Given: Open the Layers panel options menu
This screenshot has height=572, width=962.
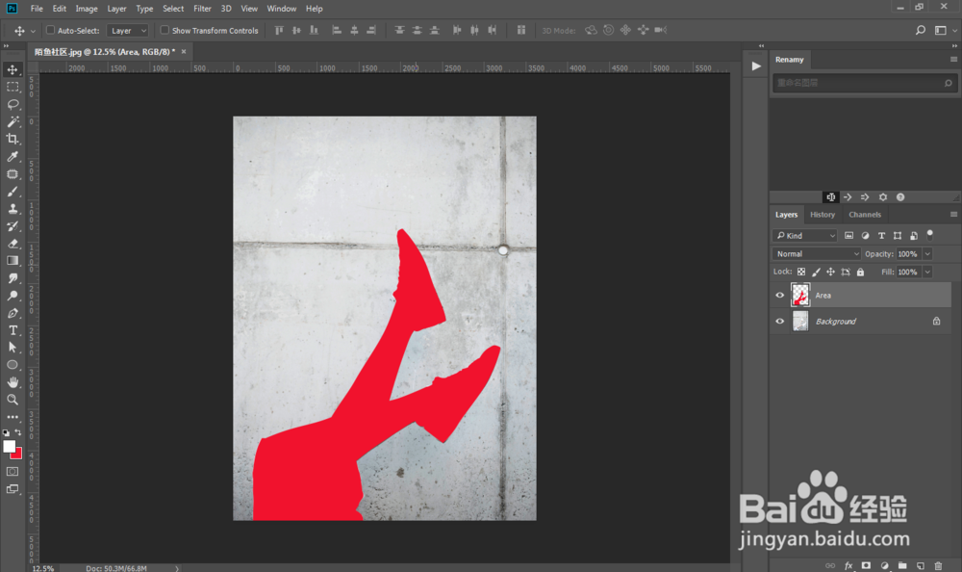Looking at the screenshot, I should tap(953, 215).
